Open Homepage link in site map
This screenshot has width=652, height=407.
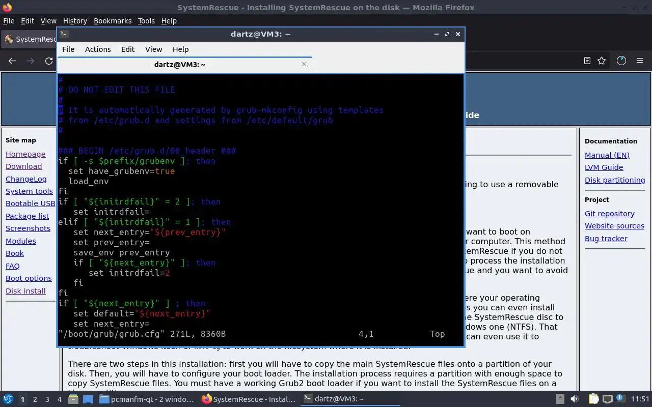tap(25, 154)
